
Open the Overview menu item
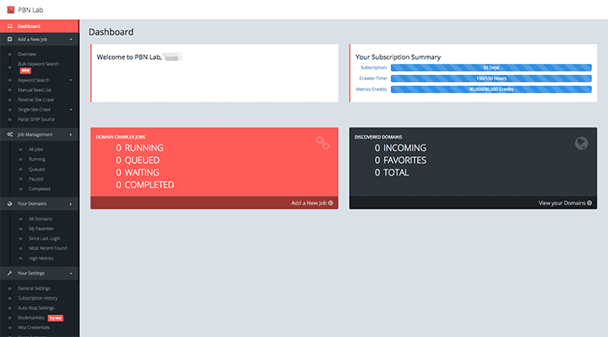click(x=27, y=54)
